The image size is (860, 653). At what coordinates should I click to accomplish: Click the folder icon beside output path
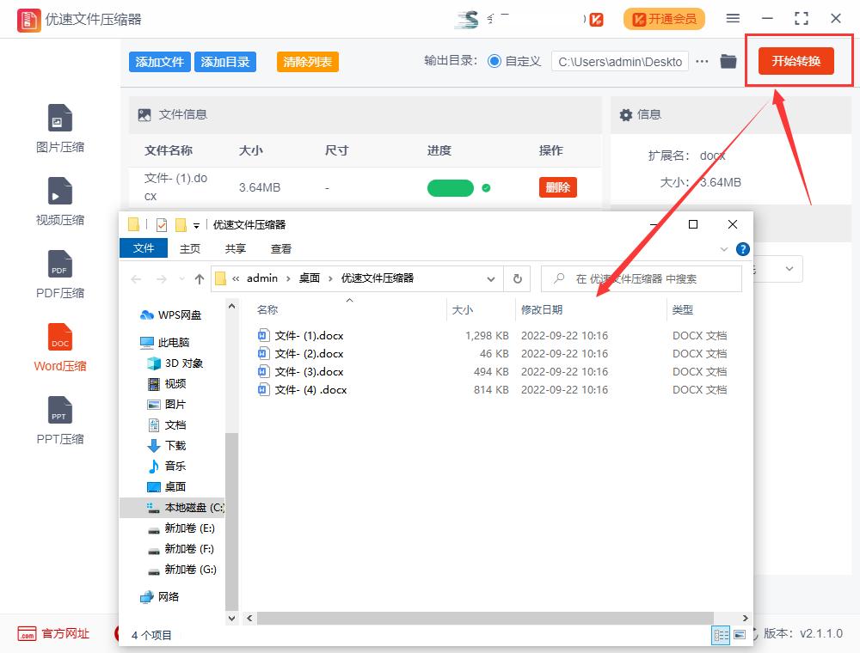tap(728, 61)
